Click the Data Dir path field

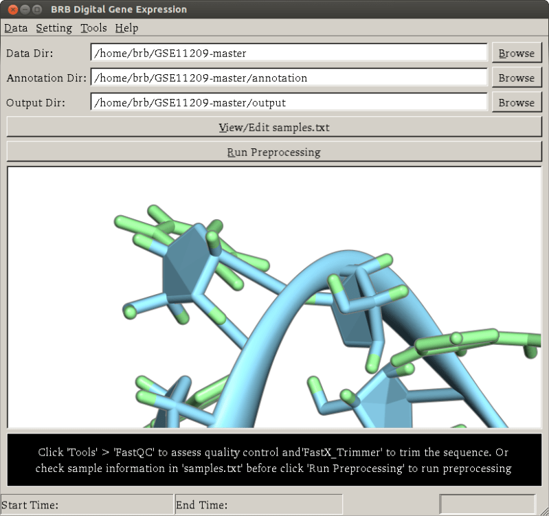(x=289, y=53)
